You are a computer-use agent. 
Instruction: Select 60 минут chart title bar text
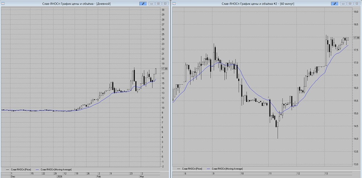click(257, 4)
